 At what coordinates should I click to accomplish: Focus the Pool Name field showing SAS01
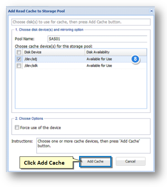[x=97, y=39]
